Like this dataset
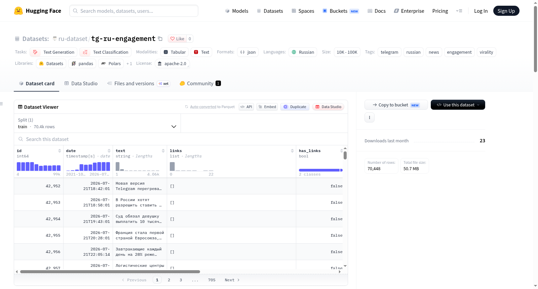 (177, 39)
